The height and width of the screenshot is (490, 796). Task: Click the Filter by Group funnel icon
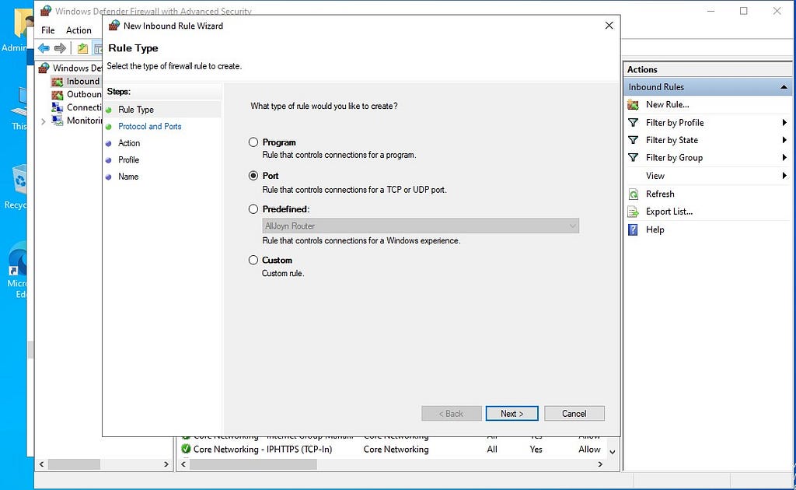click(633, 158)
